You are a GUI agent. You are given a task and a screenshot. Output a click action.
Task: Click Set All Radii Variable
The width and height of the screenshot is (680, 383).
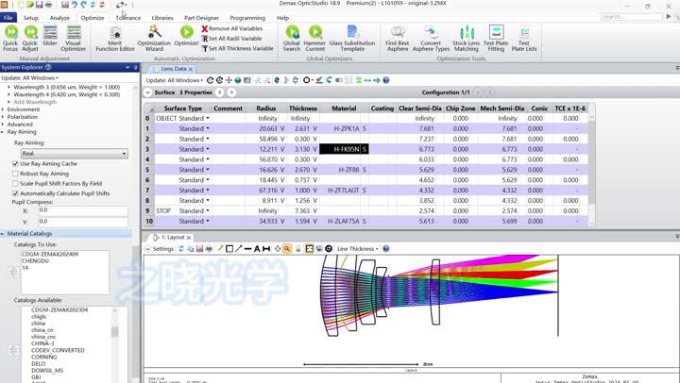(x=232, y=39)
